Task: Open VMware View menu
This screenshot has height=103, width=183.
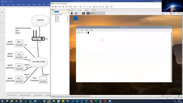Action: click(x=59, y=7)
